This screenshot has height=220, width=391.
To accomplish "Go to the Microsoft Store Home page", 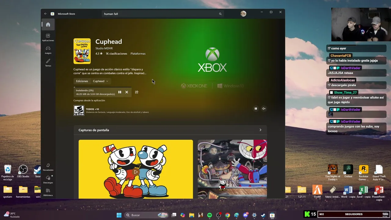I will 48,24.
